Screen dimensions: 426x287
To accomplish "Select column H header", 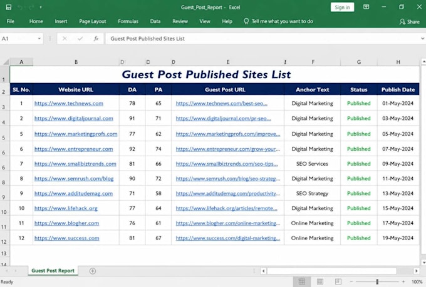I will click(398, 62).
